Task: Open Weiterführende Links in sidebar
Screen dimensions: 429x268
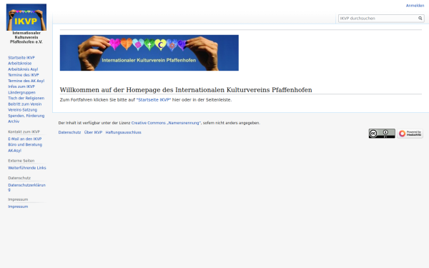Action: (27, 168)
